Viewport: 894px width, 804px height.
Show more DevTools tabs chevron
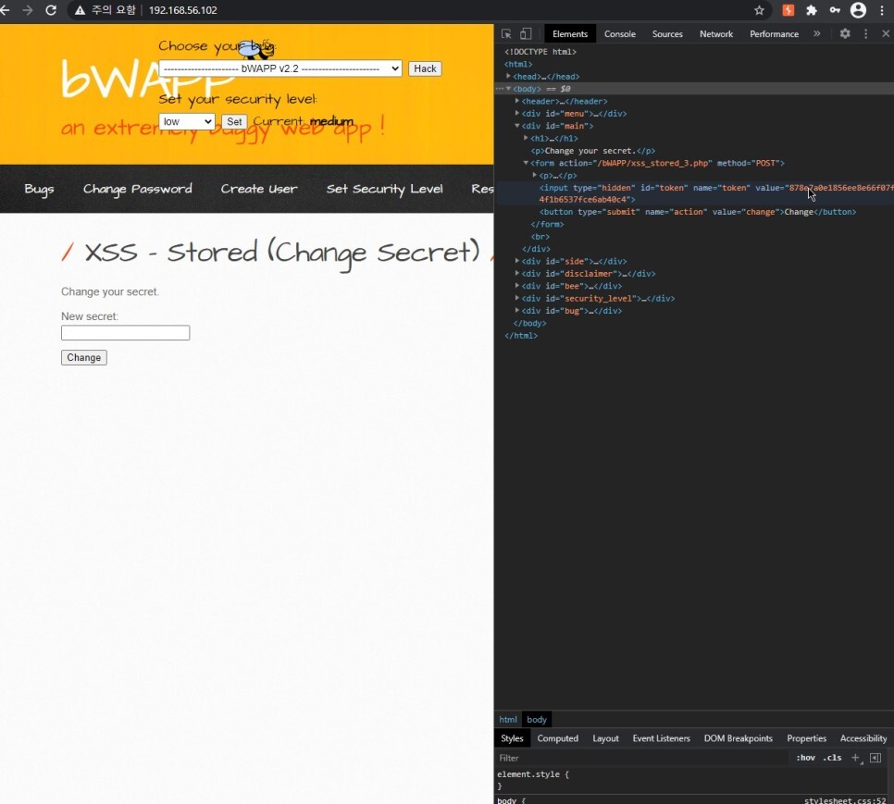tap(817, 33)
